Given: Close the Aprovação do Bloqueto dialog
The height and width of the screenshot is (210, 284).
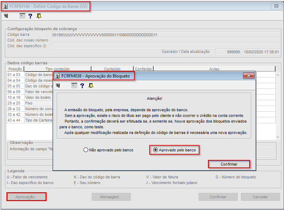Looking at the screenshot, I should tap(249, 76).
